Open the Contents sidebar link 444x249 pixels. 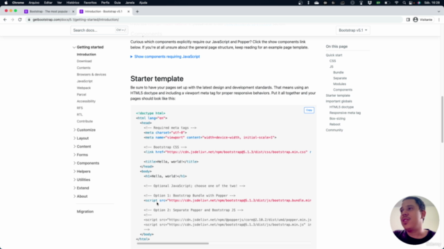[x=83, y=68]
